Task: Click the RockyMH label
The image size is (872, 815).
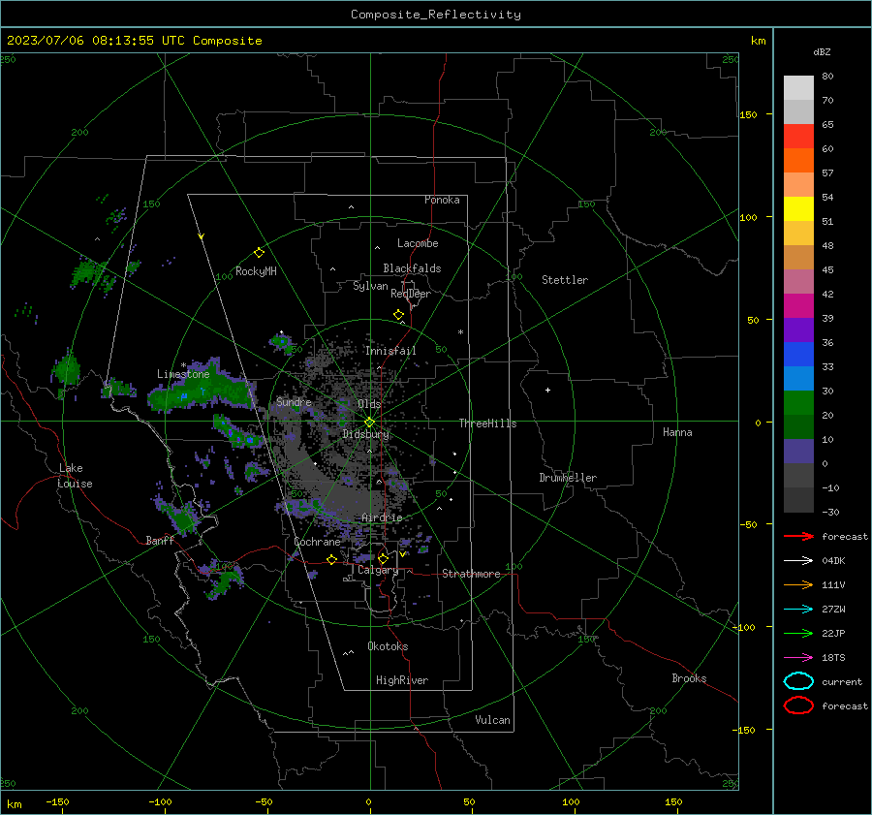Action: [x=256, y=271]
